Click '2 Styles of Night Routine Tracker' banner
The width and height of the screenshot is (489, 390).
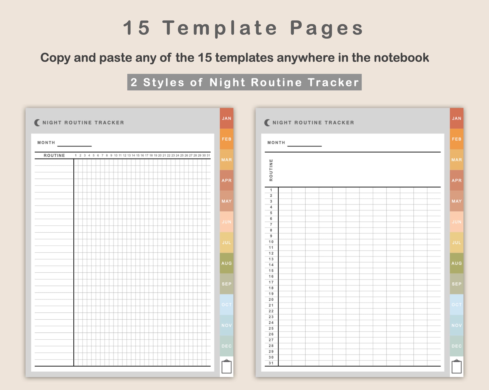click(x=245, y=82)
